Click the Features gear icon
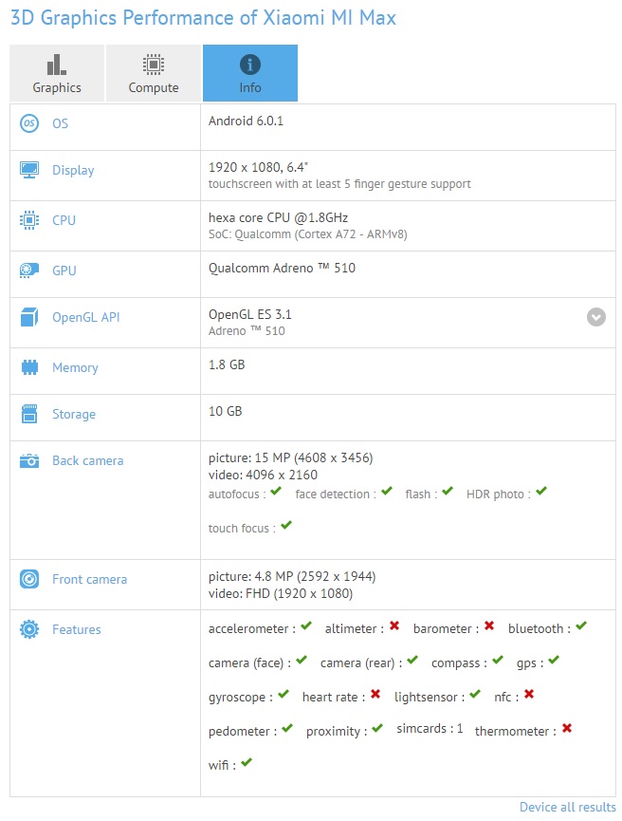 coord(29,629)
